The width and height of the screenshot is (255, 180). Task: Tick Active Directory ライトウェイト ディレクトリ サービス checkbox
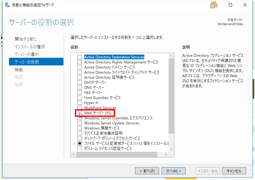pyautogui.click(x=79, y=72)
